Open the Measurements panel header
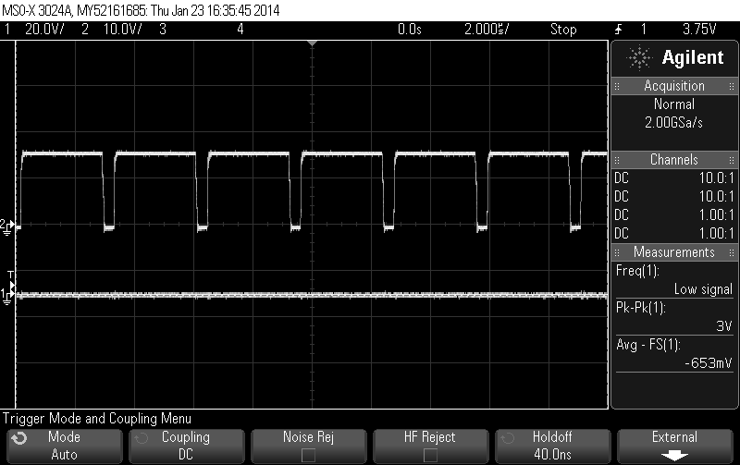Viewport: 740px width, 465px height. click(674, 251)
